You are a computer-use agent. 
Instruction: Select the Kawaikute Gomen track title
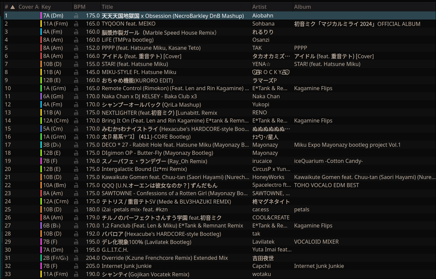pos(175,177)
